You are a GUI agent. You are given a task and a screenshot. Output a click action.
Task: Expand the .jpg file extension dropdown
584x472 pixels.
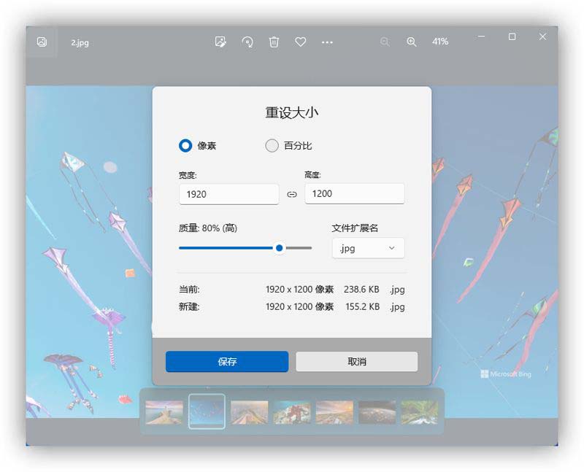click(x=368, y=248)
